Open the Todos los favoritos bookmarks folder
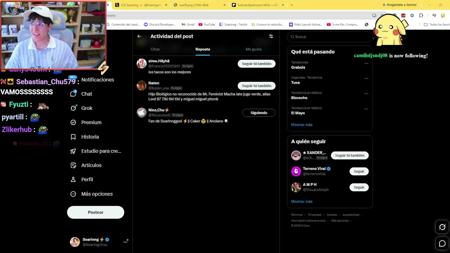This screenshot has width=450, height=253. 437,25
